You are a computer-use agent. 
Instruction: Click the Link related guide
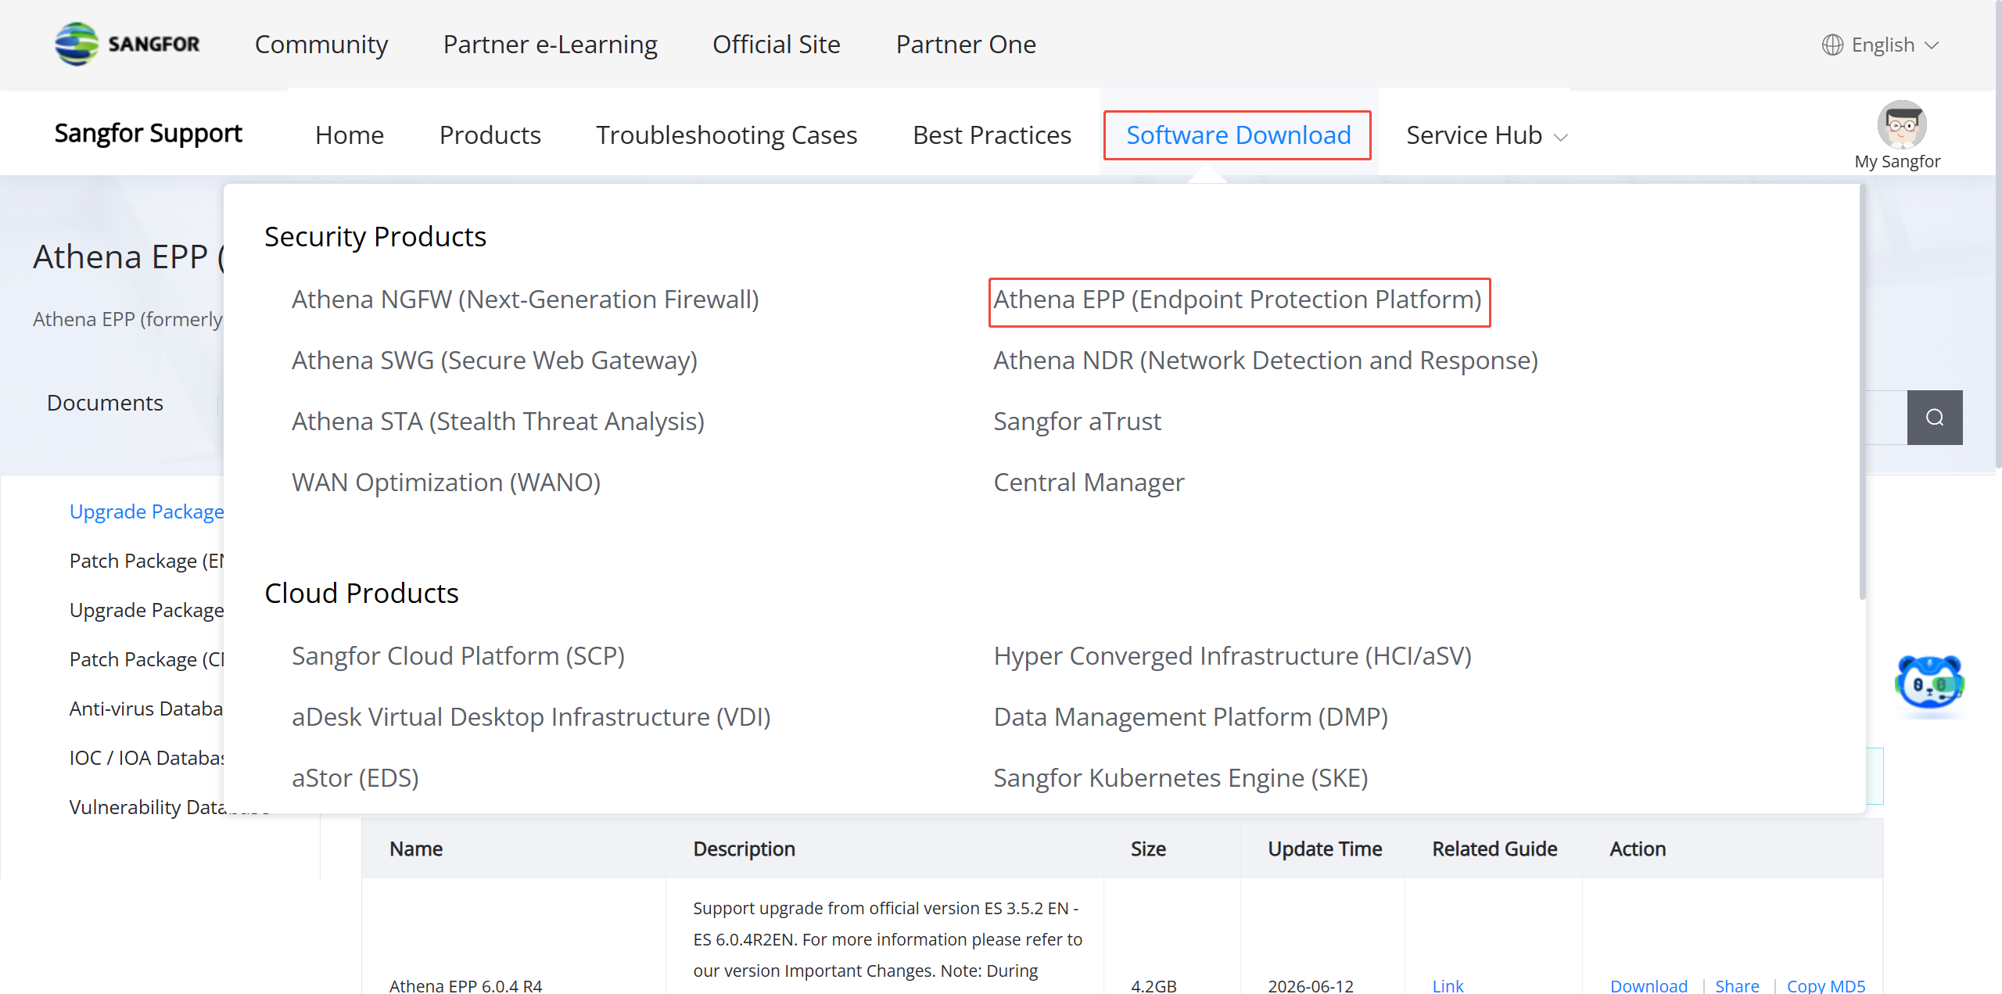click(x=1448, y=985)
